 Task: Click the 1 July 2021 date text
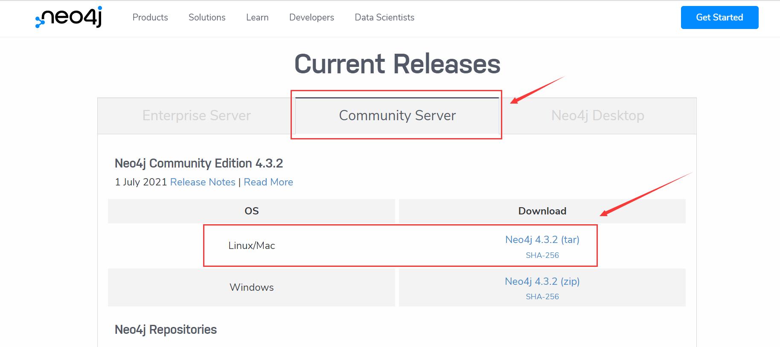point(141,182)
